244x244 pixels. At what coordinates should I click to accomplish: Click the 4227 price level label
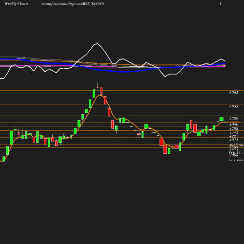(x=234, y=136)
